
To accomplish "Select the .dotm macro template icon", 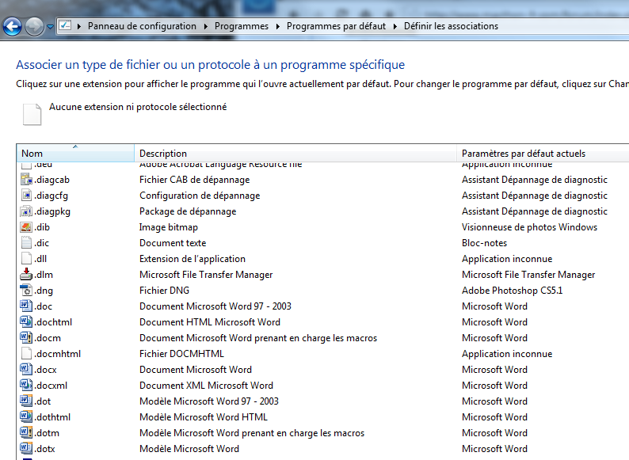I will click(x=26, y=433).
